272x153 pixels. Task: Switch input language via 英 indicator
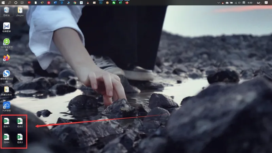click(x=244, y=3)
